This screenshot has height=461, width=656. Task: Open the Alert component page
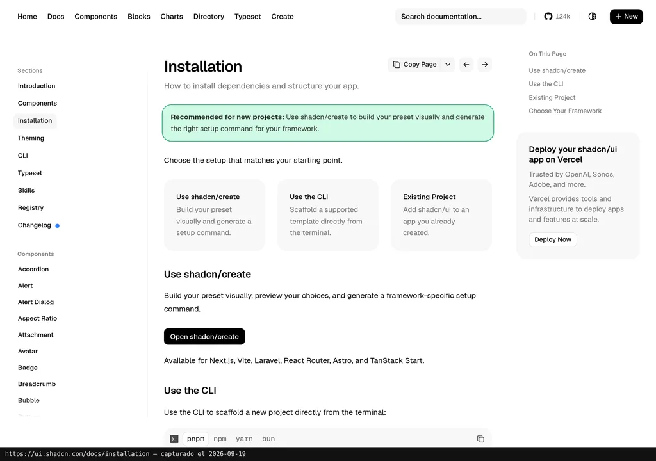(25, 286)
